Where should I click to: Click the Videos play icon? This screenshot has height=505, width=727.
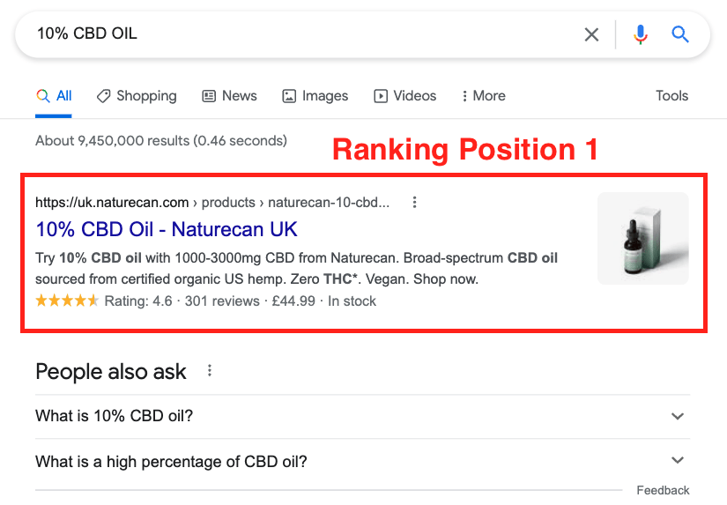[x=381, y=96]
